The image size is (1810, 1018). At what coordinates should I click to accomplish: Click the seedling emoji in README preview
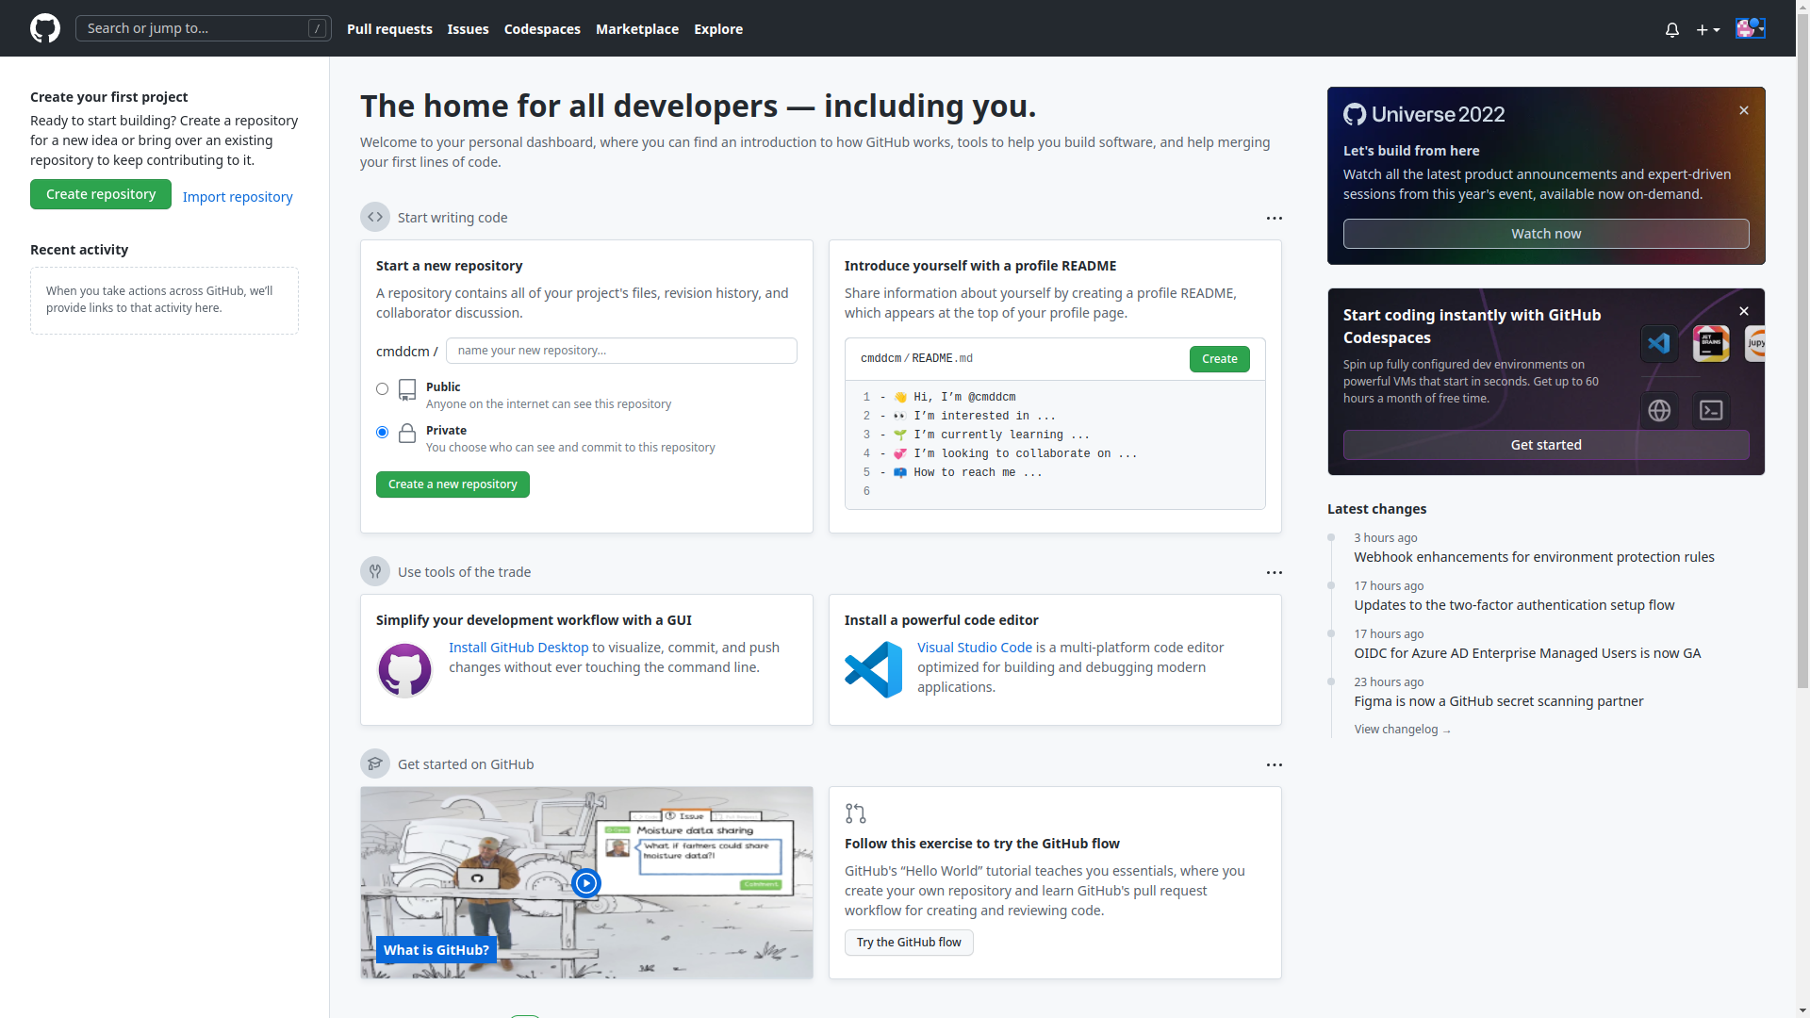coord(900,435)
